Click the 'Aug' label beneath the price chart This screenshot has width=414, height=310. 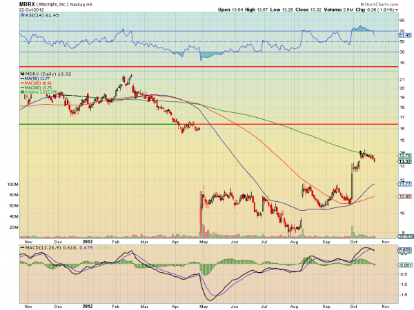click(294, 242)
